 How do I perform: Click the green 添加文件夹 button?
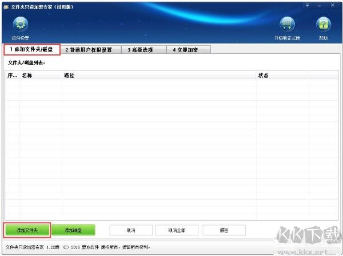pyautogui.click(x=27, y=230)
